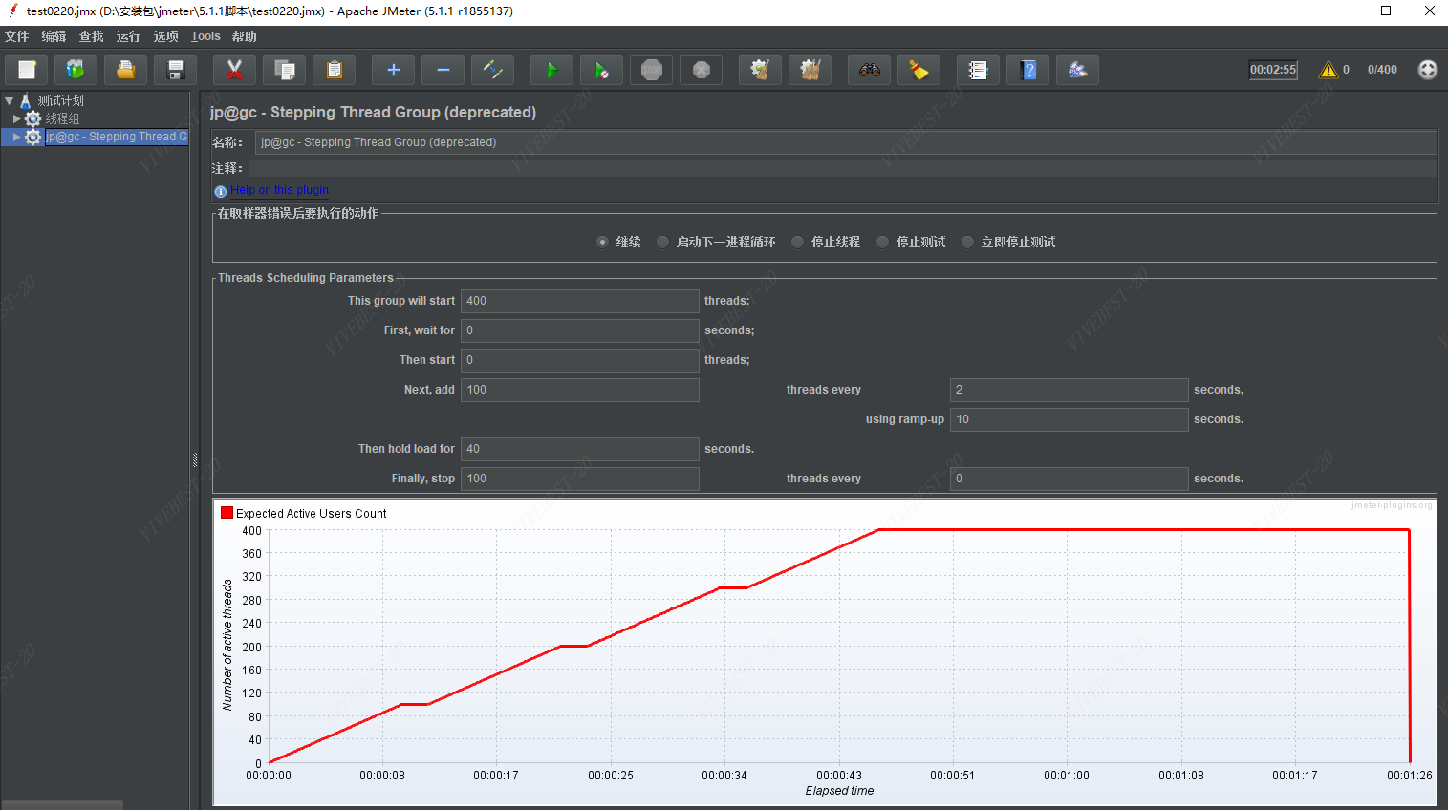
Task: Click the elapsed time 00:02:55 display
Action: pyautogui.click(x=1273, y=70)
